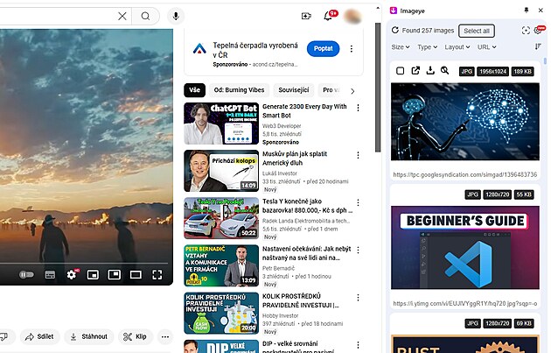The width and height of the screenshot is (551, 353).
Task: Toggle subtitles in the video player
Action: (50, 275)
